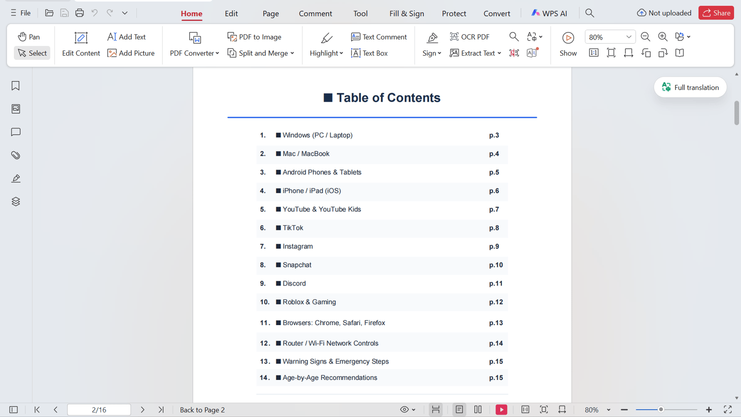The height and width of the screenshot is (417, 741).
Task: Run OCR PDF
Action: pyautogui.click(x=470, y=37)
